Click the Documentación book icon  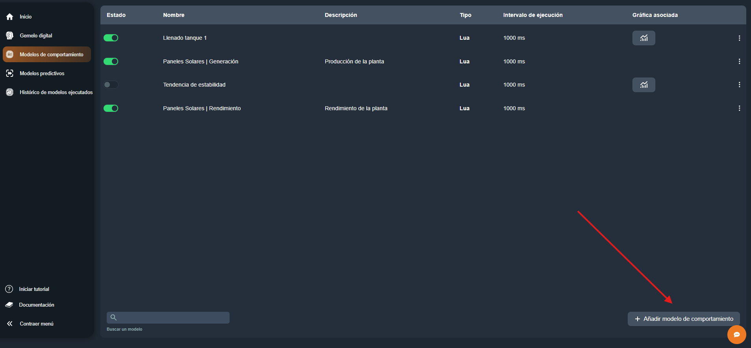point(9,305)
